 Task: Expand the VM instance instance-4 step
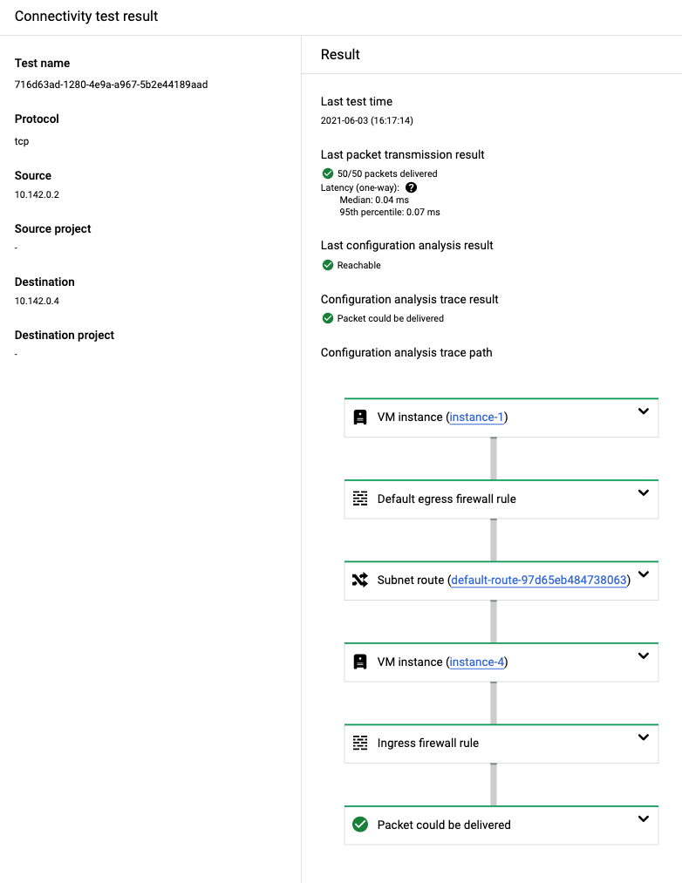tap(643, 656)
